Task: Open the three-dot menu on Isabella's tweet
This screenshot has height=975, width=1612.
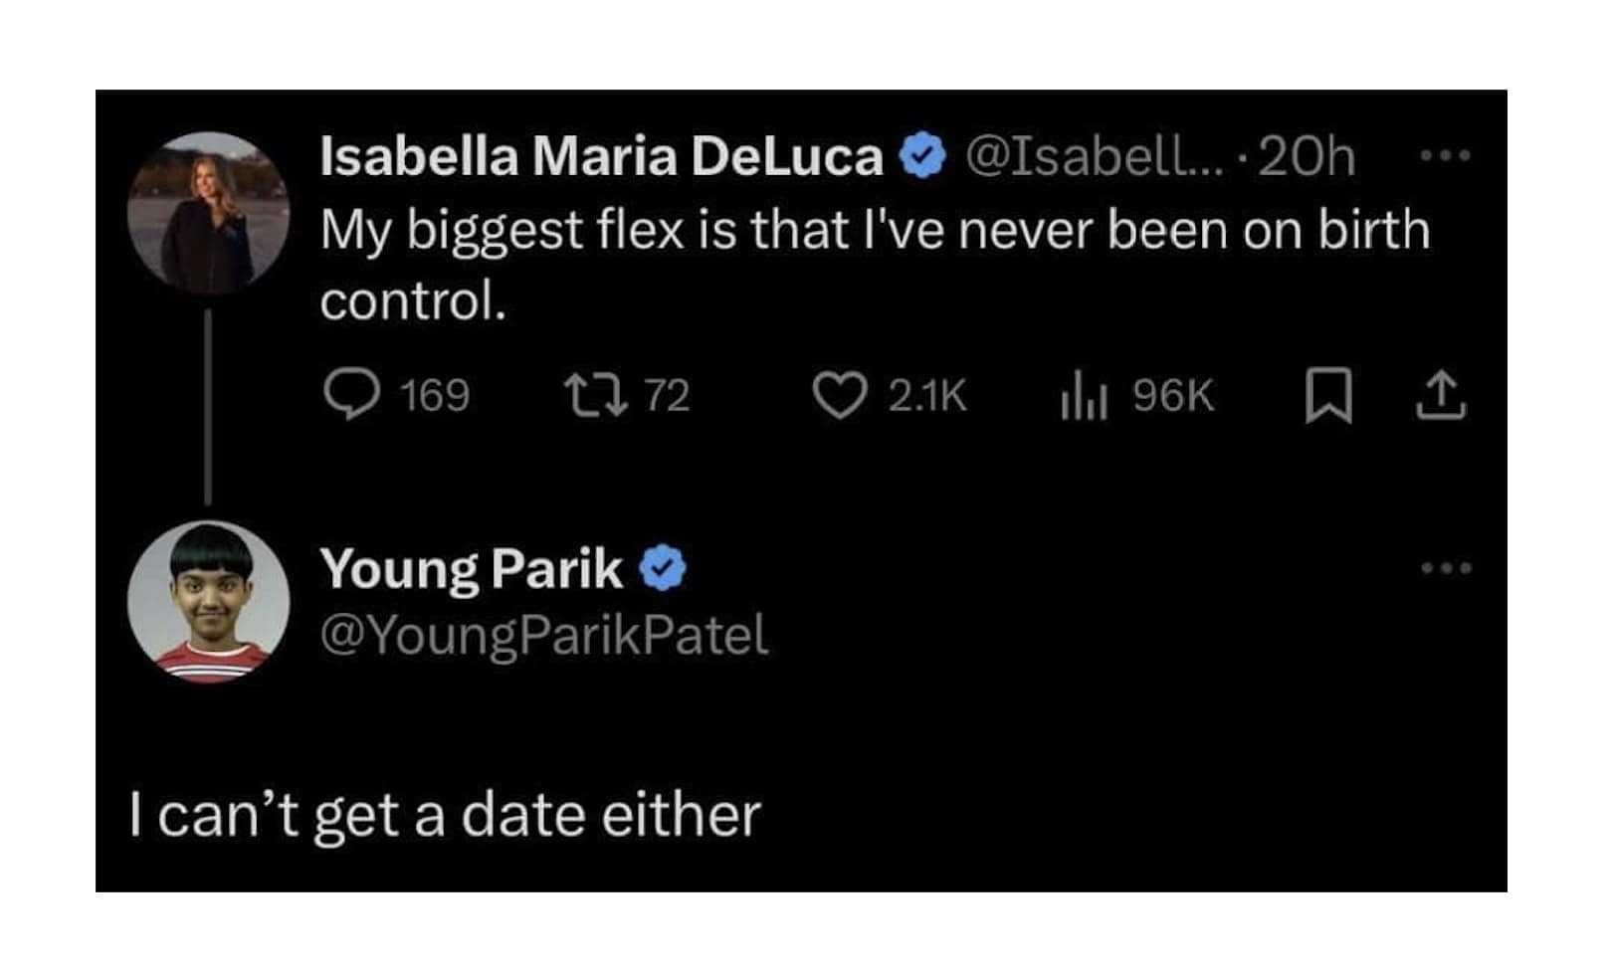Action: pyautogui.click(x=1445, y=156)
